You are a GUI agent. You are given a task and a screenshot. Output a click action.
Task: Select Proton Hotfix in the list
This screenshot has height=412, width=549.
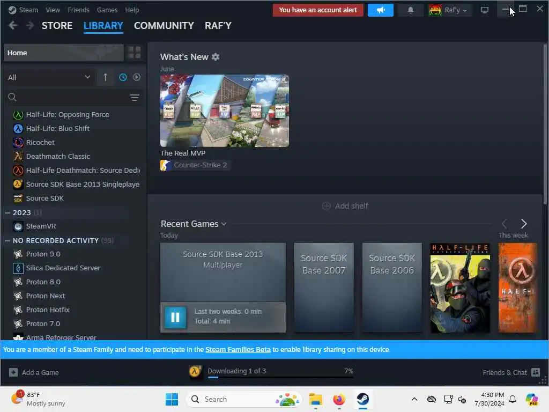pos(48,310)
